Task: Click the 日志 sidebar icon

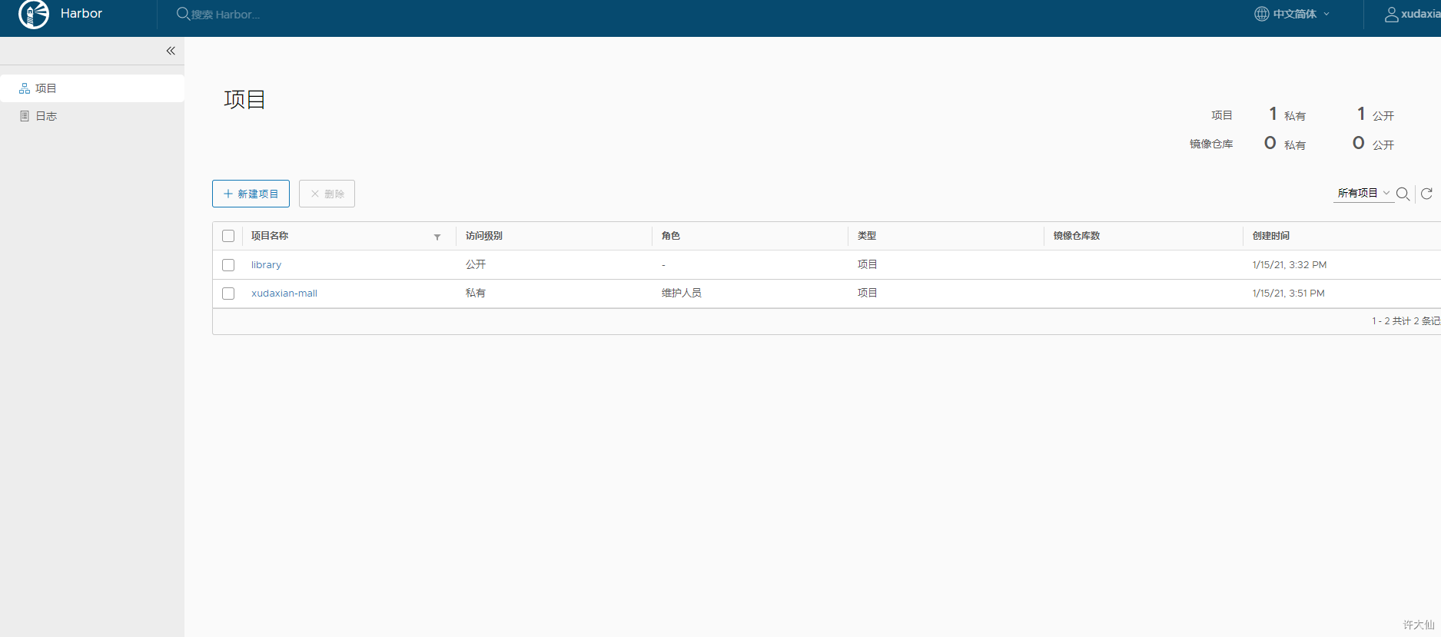Action: point(25,116)
